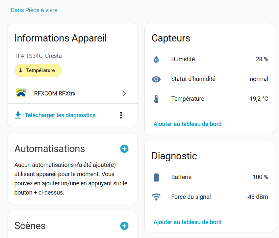Click the humidity status eye icon
Image resolution: width=279 pixels, height=238 pixels.
tap(156, 79)
